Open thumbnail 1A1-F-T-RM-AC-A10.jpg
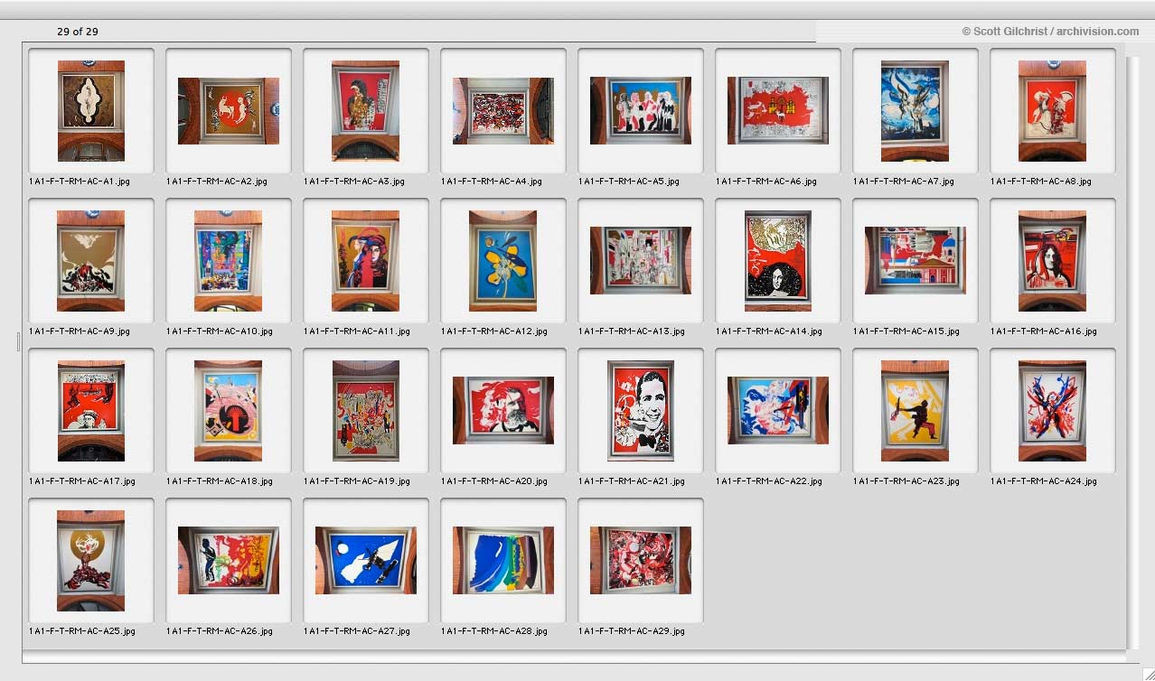The width and height of the screenshot is (1155, 681). coord(229,261)
